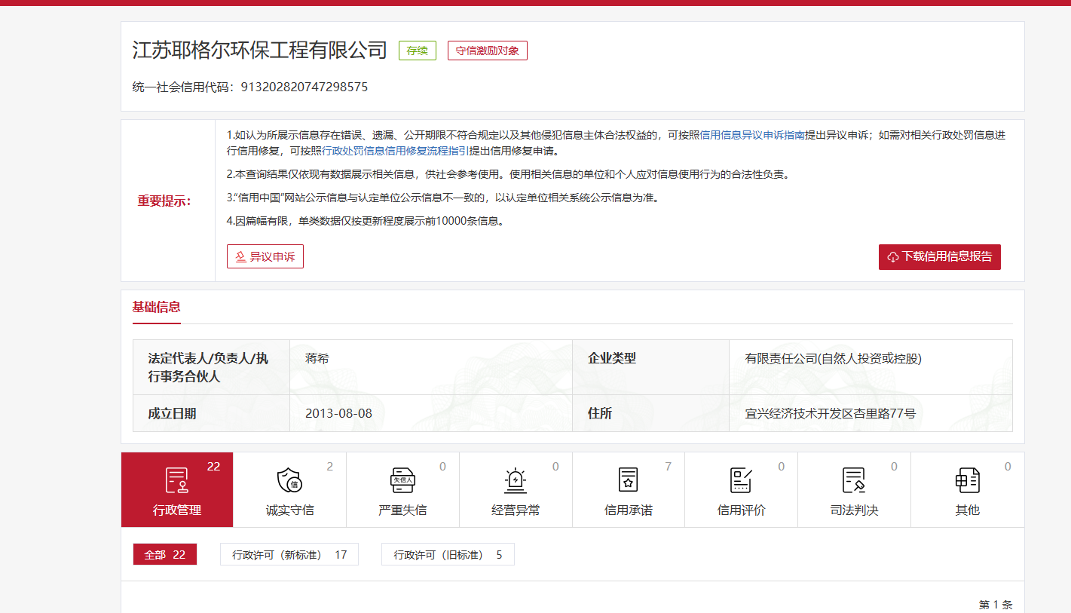Open the 经营异常 alarm icon
This screenshot has height=613, width=1071.
pyautogui.click(x=516, y=480)
